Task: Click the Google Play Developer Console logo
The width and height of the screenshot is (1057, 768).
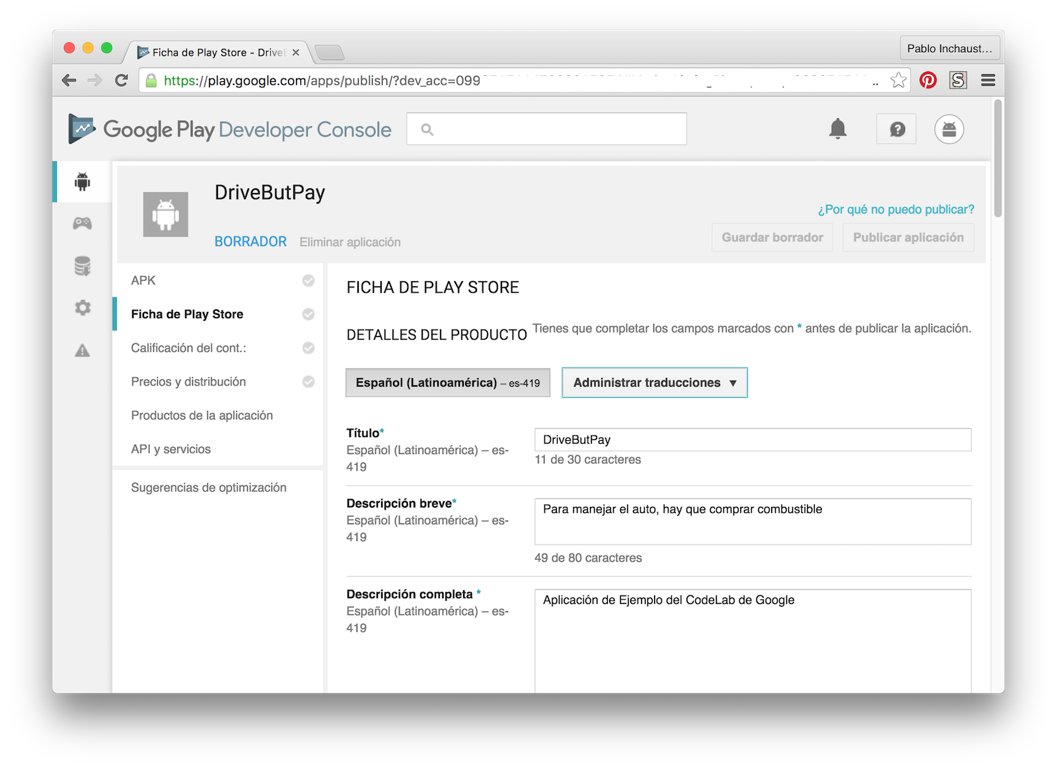Action: (x=230, y=130)
